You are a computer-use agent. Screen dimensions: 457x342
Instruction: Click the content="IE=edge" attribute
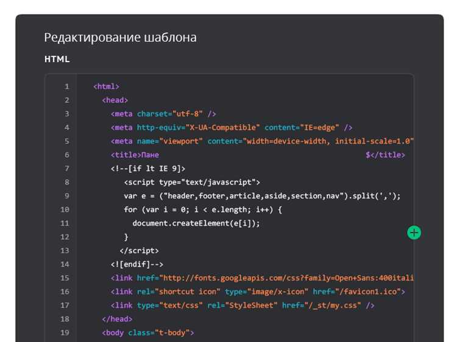[302, 127]
